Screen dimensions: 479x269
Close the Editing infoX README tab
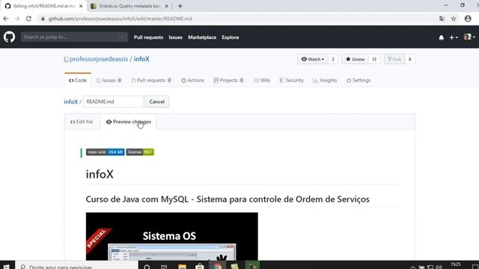(x=81, y=6)
